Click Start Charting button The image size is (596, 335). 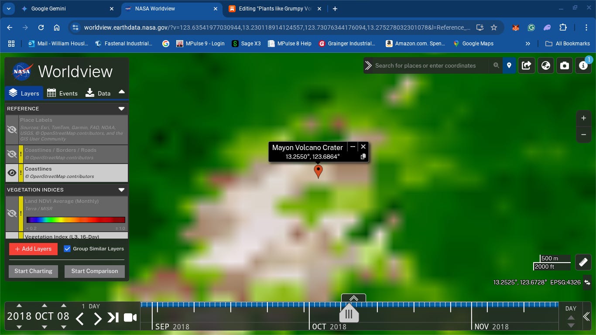tap(33, 271)
